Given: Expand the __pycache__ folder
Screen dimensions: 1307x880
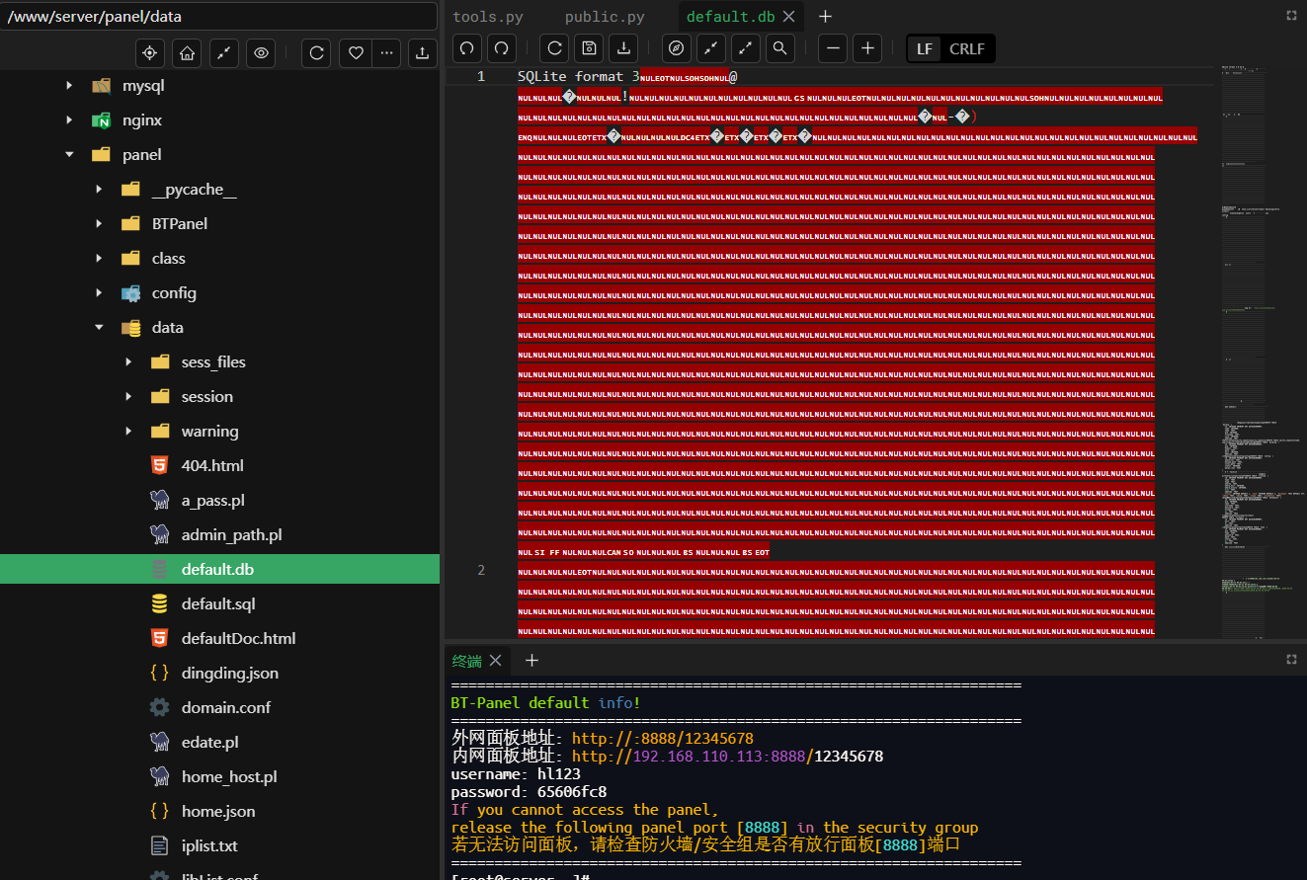Looking at the screenshot, I should (99, 190).
